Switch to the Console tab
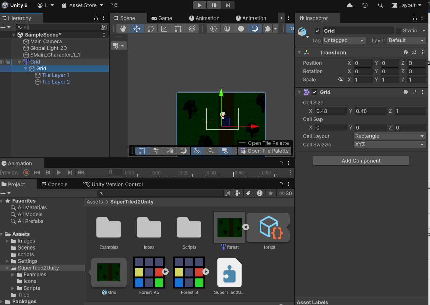The image size is (430, 305). [x=54, y=184]
